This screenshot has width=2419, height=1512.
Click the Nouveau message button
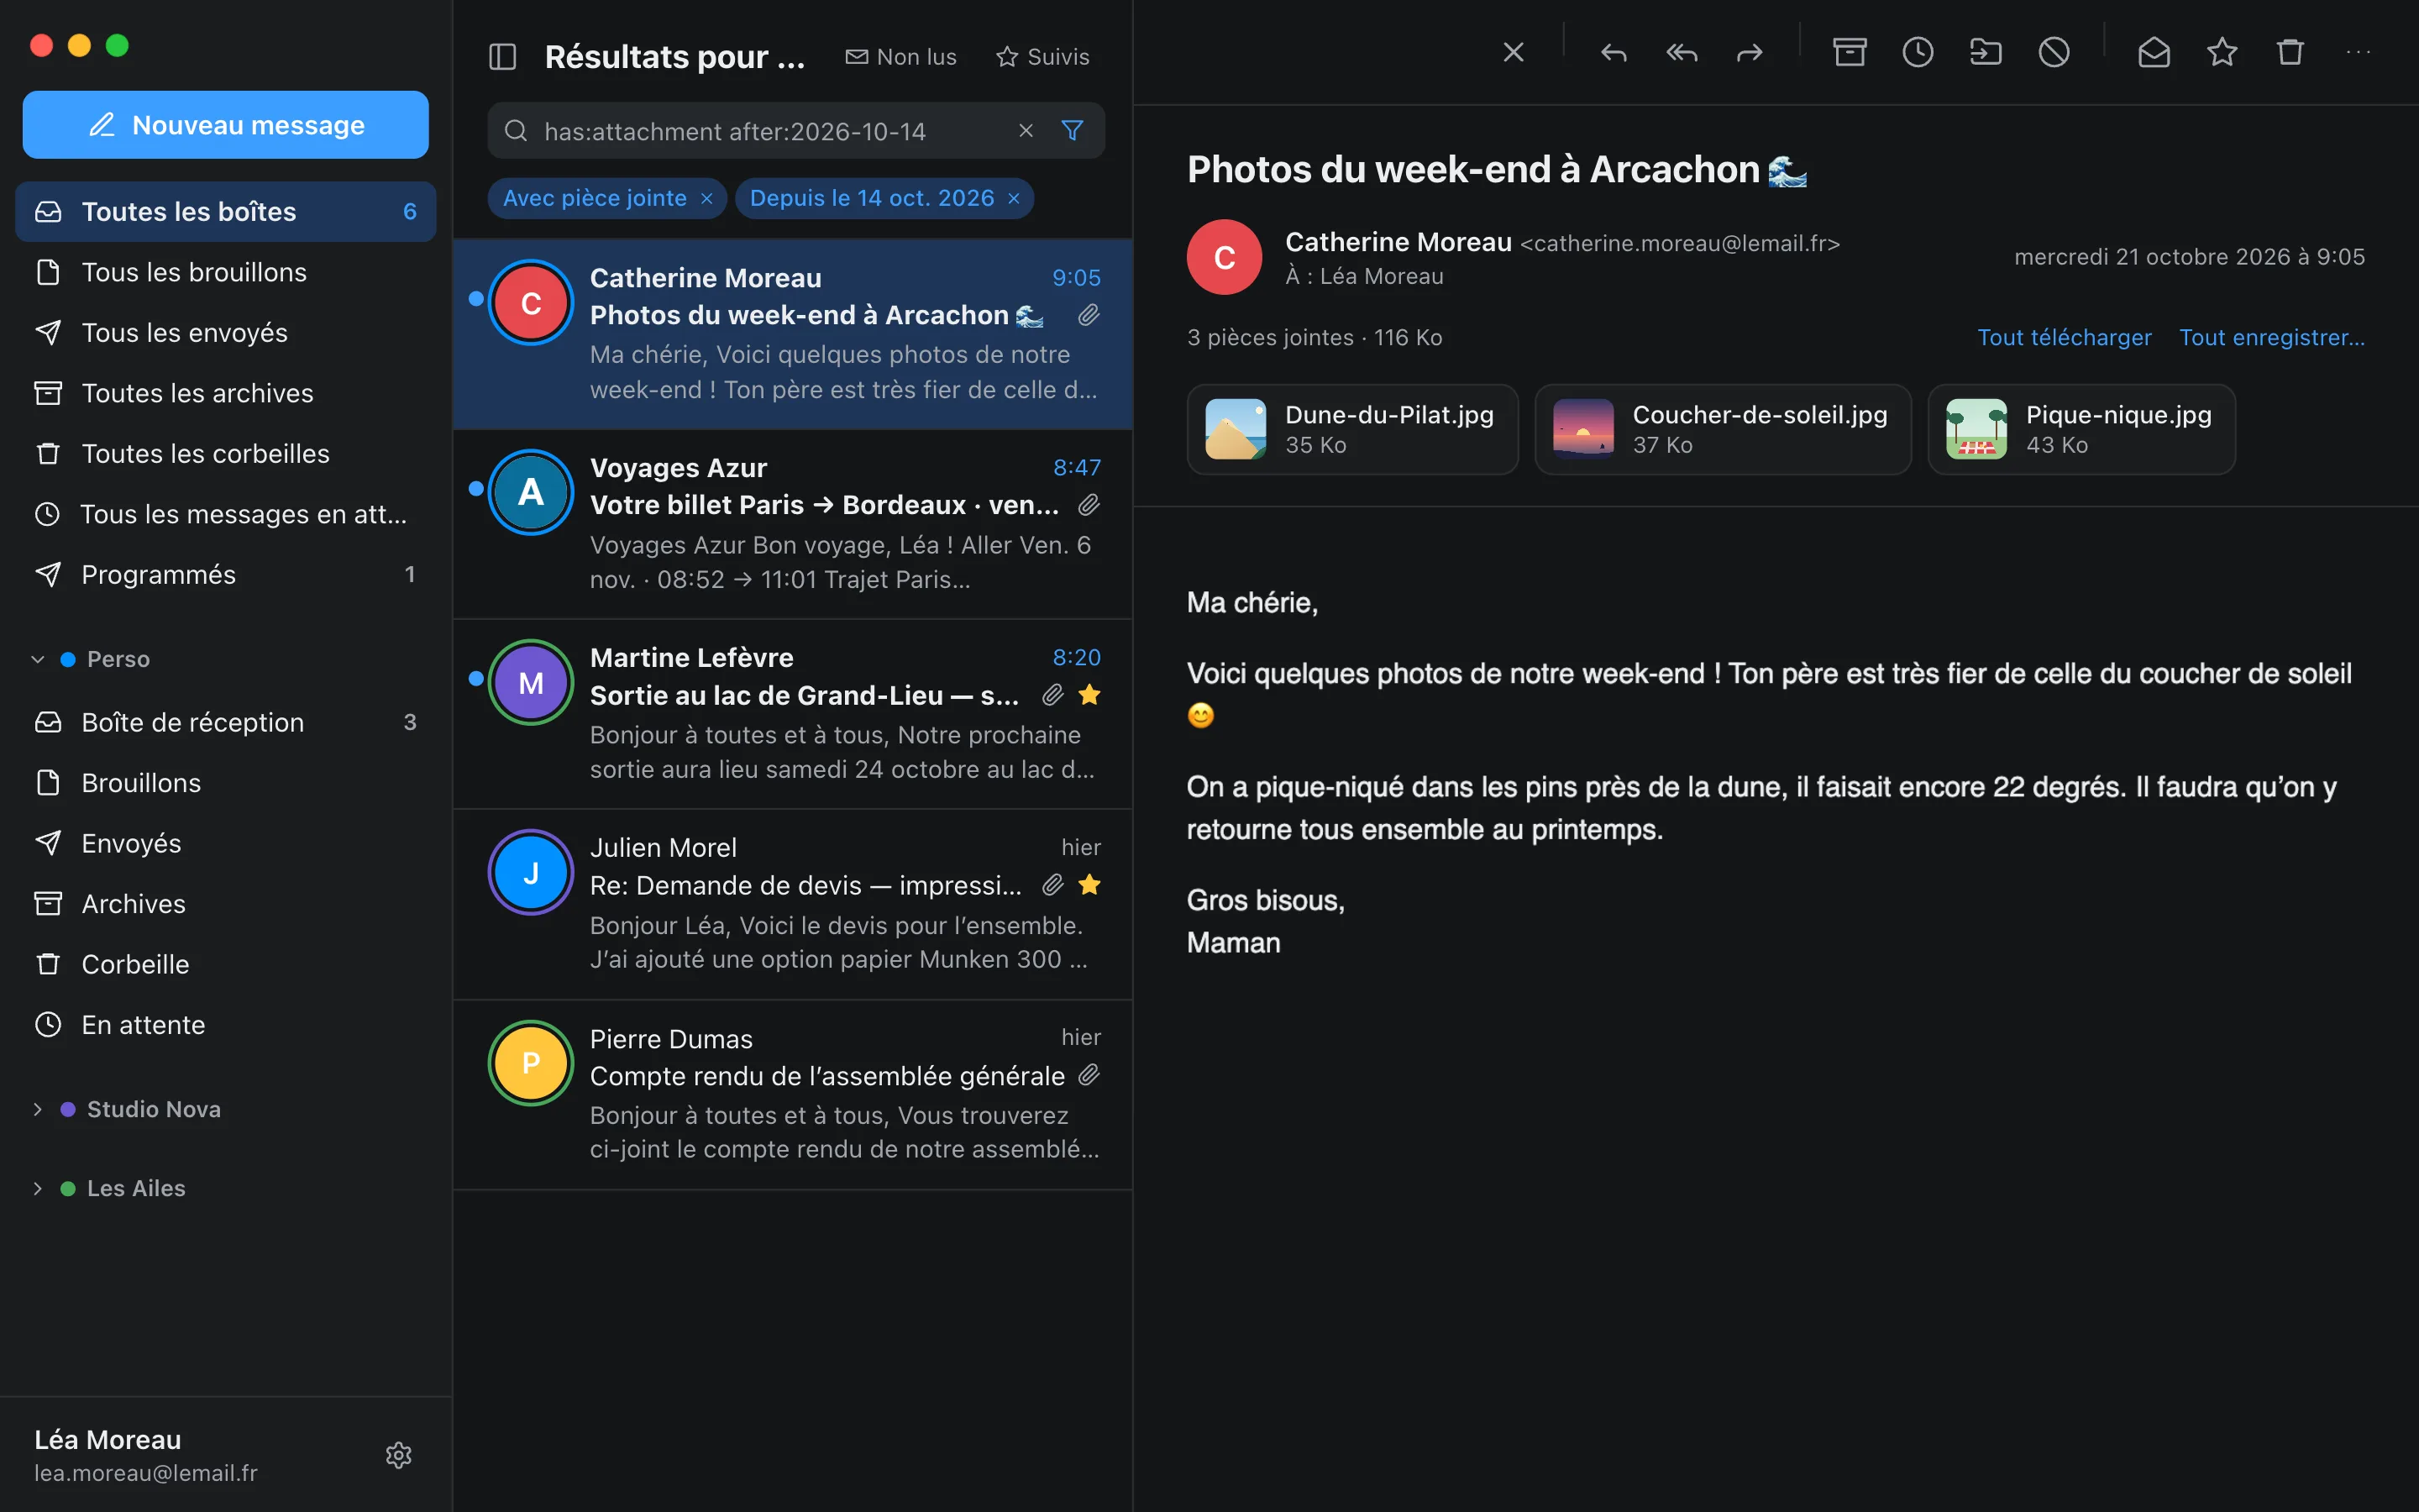point(226,125)
